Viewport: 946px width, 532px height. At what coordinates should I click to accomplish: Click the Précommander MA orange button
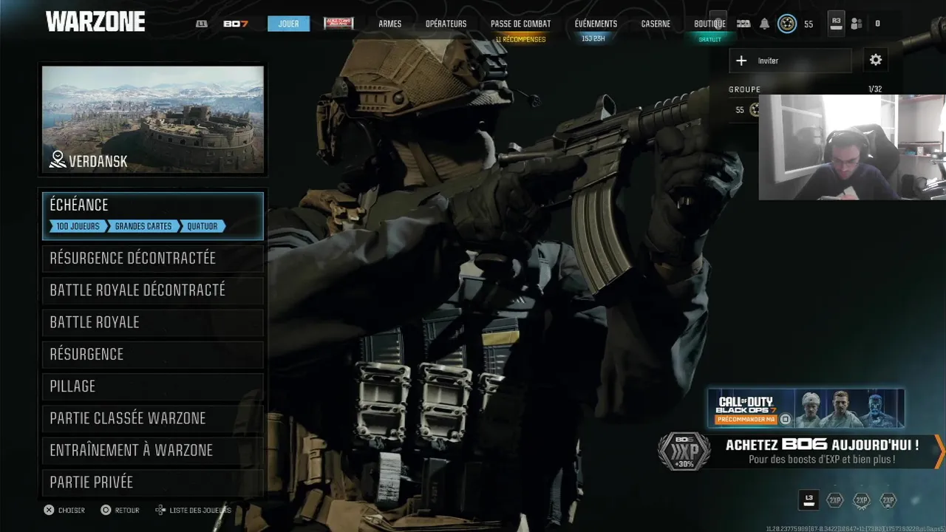tap(746, 420)
